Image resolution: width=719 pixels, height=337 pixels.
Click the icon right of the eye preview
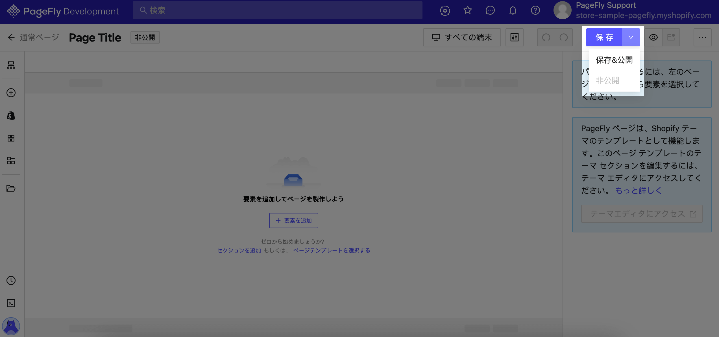coord(671,37)
